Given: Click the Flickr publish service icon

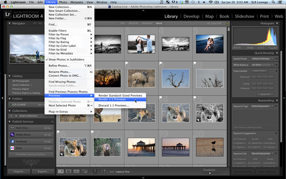Looking at the screenshot, I should pyautogui.click(x=12, y=148).
